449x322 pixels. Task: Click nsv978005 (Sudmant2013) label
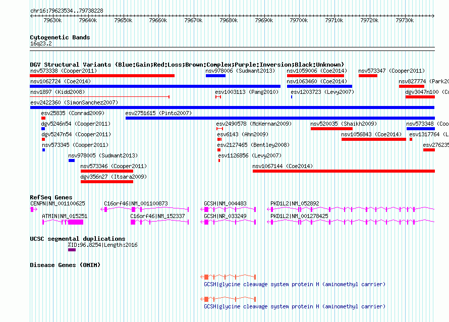coord(103,155)
